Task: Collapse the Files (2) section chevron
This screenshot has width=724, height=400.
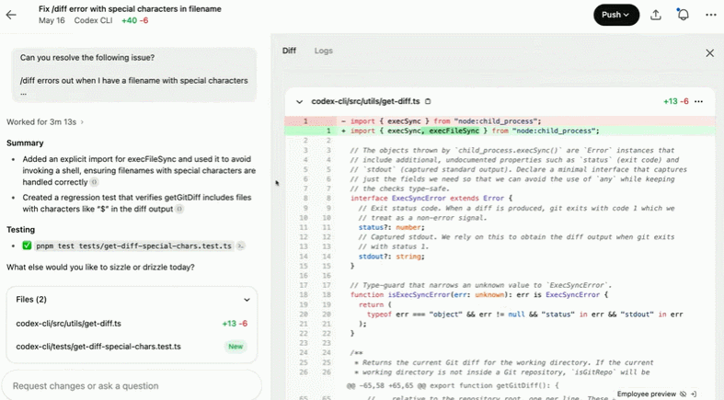Action: coord(247,300)
